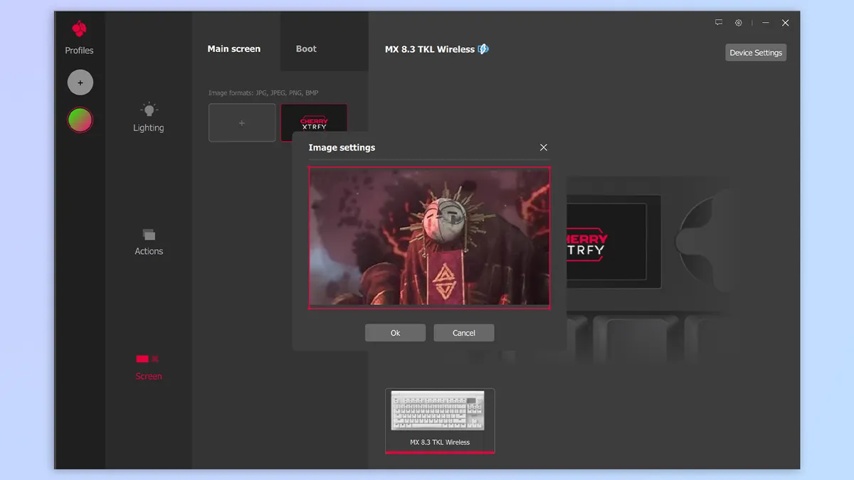Minimize the Cherry utility window
This screenshot has height=480, width=854.
764,23
